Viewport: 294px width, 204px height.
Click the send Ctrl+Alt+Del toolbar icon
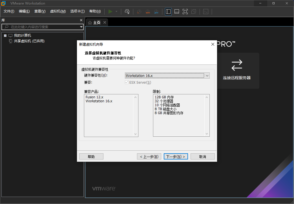(127, 12)
